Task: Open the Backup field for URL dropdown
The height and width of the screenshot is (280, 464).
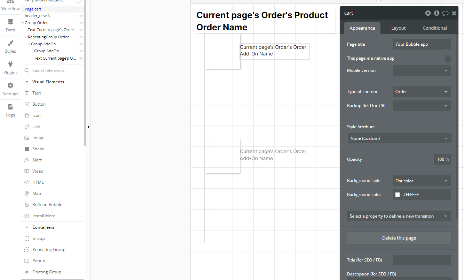Action: pos(422,106)
